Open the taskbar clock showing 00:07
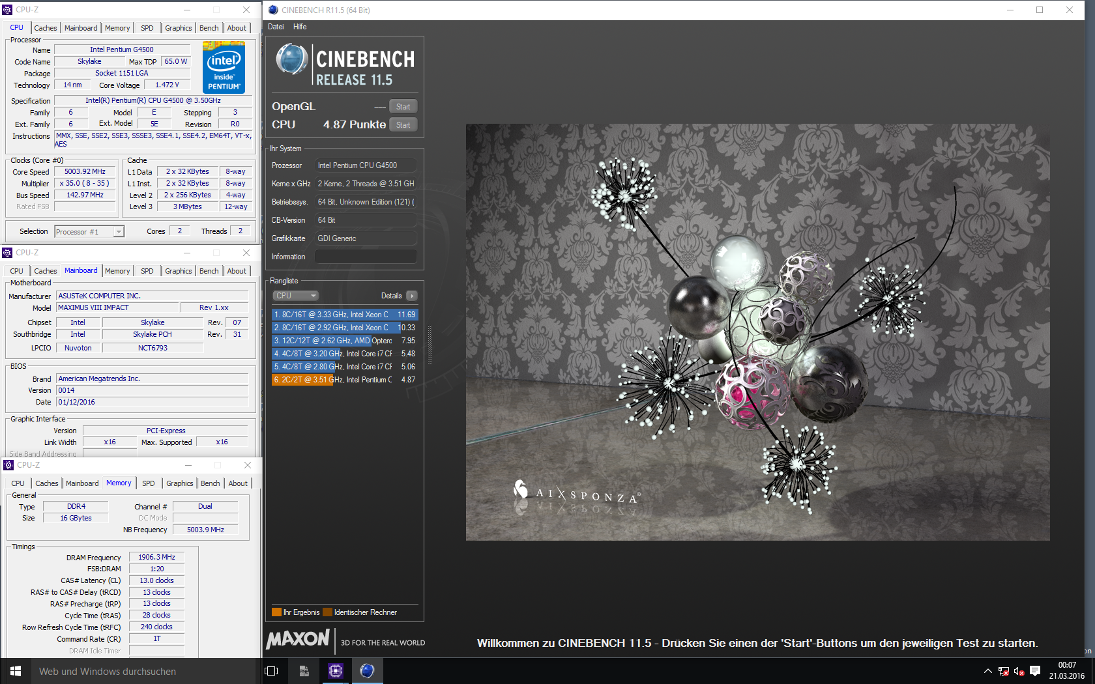 [1067, 671]
